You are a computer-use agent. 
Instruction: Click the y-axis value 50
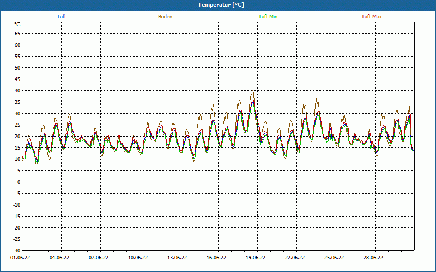(x=17, y=67)
